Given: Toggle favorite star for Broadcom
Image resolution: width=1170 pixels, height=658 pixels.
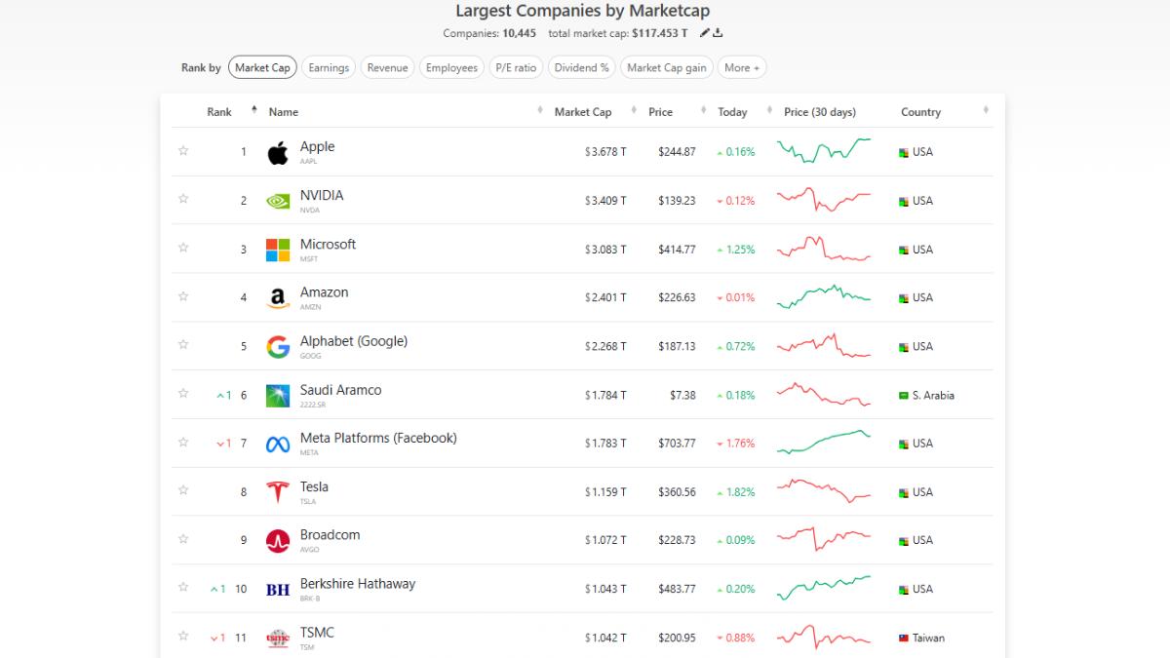Looking at the screenshot, I should tap(183, 539).
